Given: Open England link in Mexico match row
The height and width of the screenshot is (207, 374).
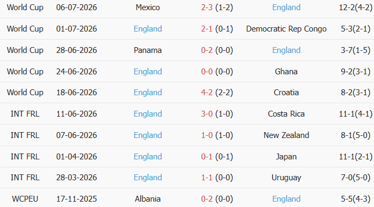Looking at the screenshot, I should tap(286, 7).
